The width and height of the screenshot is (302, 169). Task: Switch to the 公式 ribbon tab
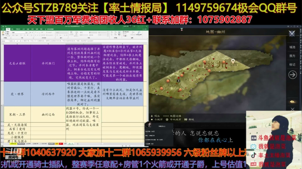pos(23,29)
